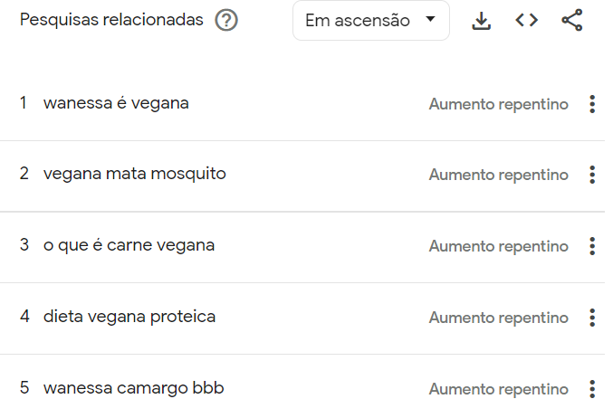The width and height of the screenshot is (613, 399).
Task: Click Aumento repentino for dieta vegana proteica
Action: tap(498, 318)
